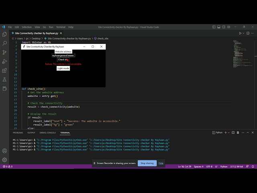The width and height of the screenshot is (257, 193).
Task: Open terminal panel More Actions ellipsis
Action: (243, 133)
